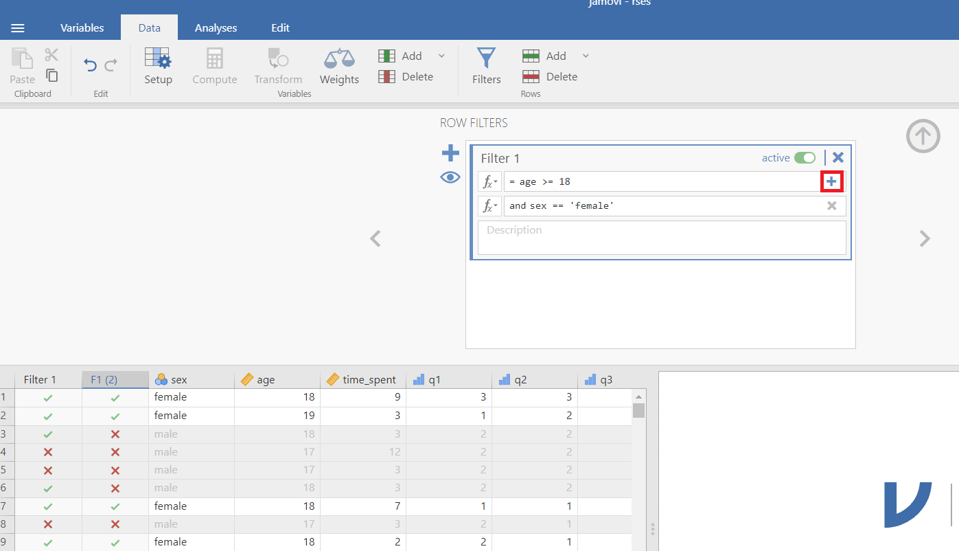959x551 pixels.
Task: Click the Filters funnel icon
Action: click(486, 59)
